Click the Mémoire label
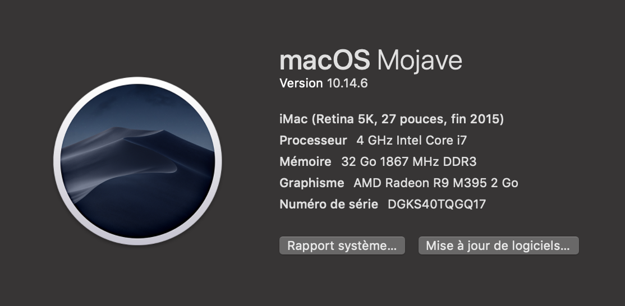Viewport: 625px width, 306px height. click(305, 161)
